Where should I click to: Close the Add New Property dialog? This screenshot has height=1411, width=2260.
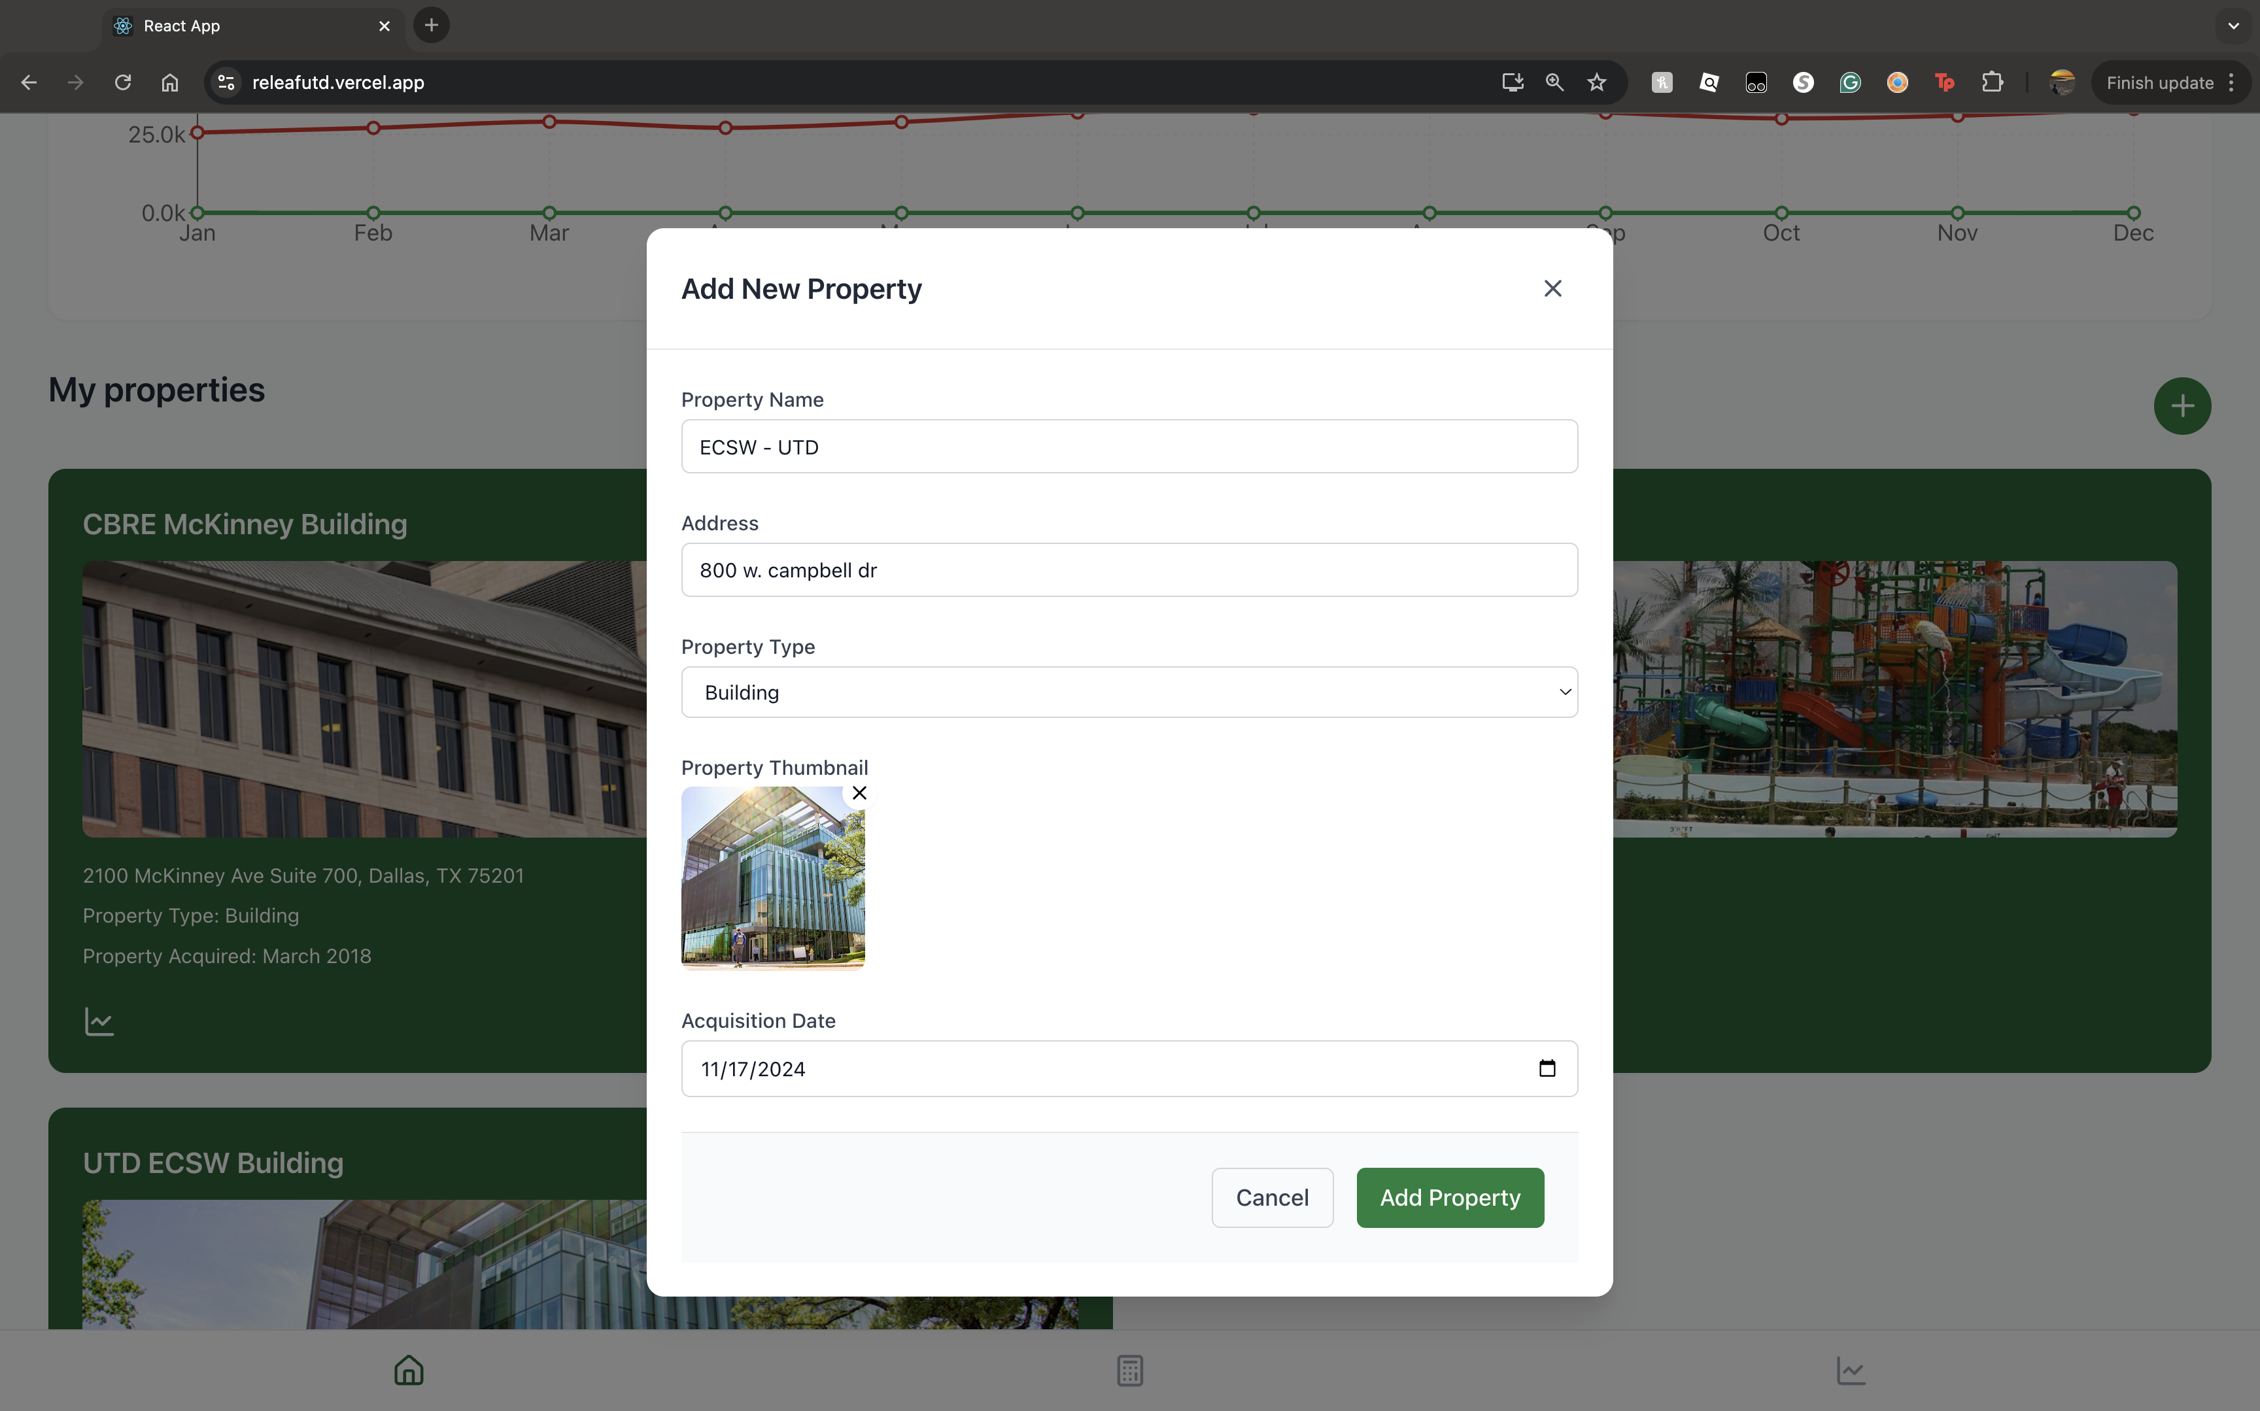coord(1552,288)
